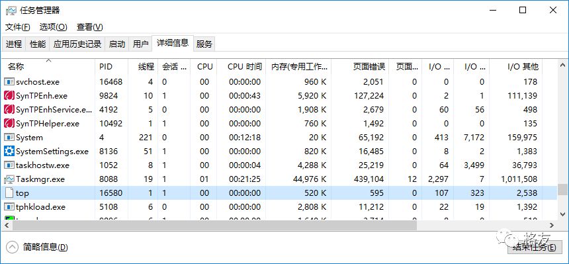The height and width of the screenshot is (264, 569).
Task: Click the Task Manager title bar icon
Action: tap(11, 10)
